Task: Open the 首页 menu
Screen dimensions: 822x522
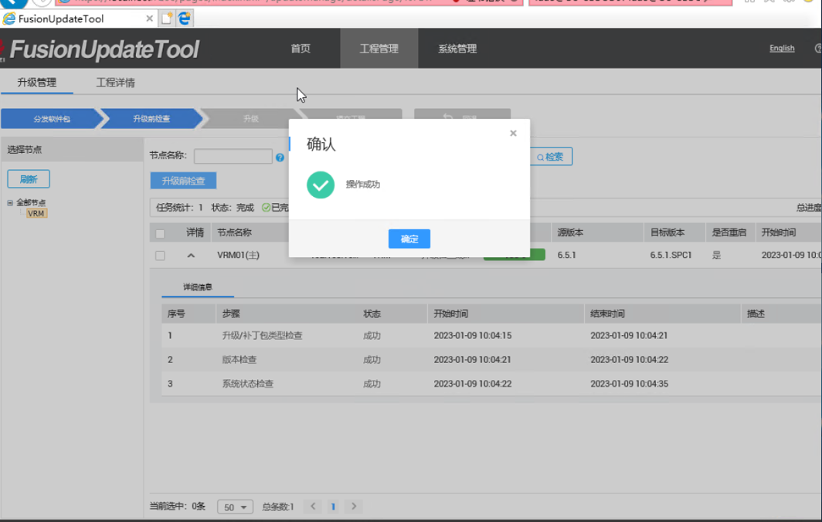Action: [x=301, y=49]
